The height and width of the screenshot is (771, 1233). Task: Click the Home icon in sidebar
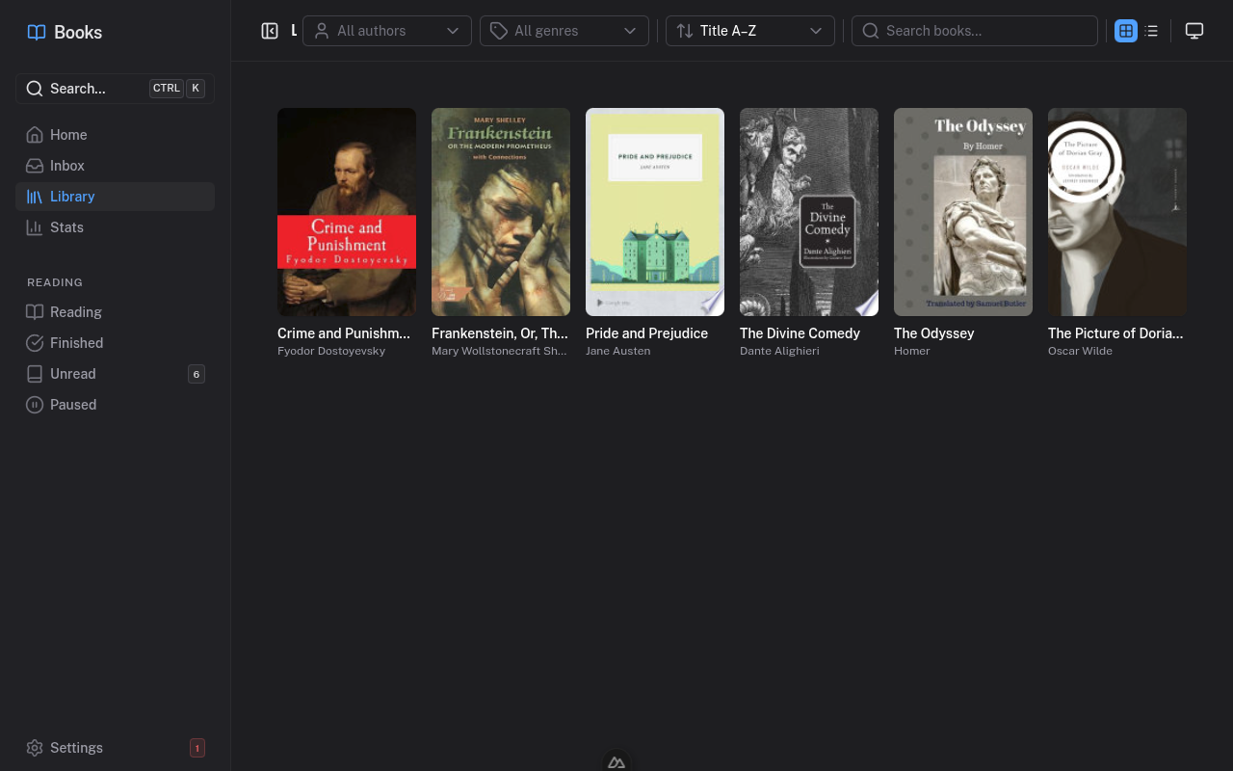point(35,135)
